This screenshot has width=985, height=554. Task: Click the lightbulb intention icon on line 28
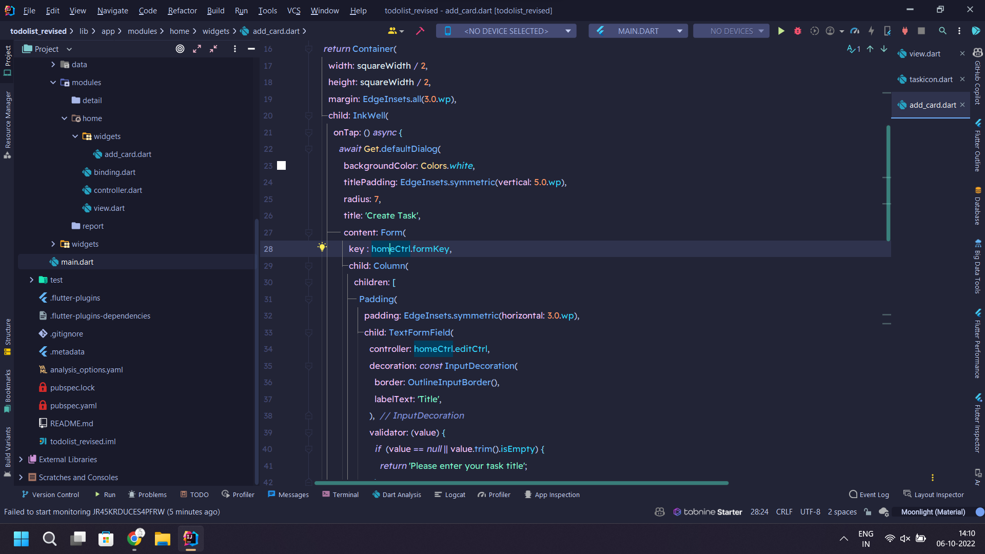[322, 247]
